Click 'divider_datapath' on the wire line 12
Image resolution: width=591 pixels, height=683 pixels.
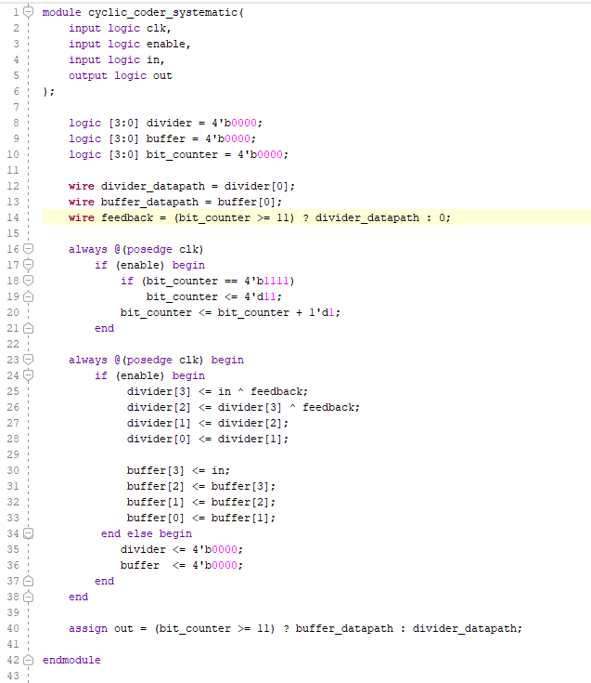[153, 187]
